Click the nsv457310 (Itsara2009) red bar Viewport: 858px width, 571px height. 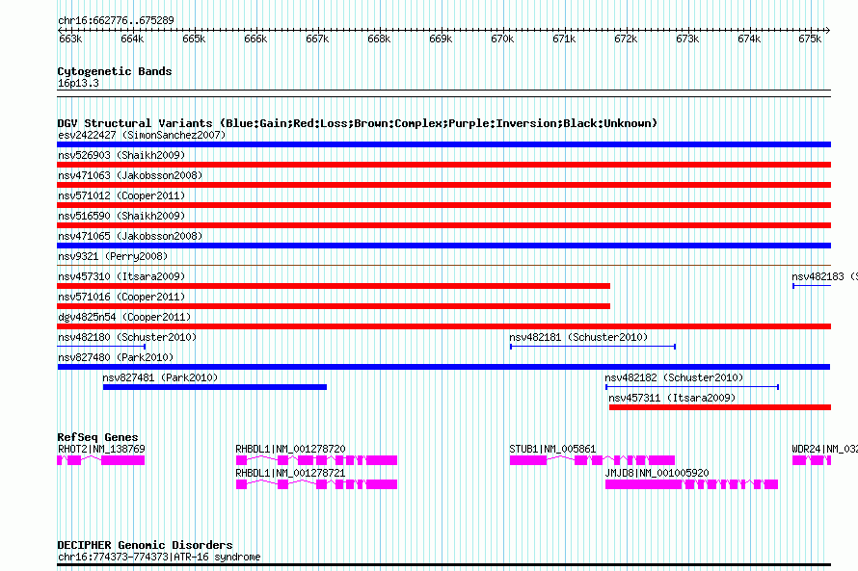(x=334, y=286)
